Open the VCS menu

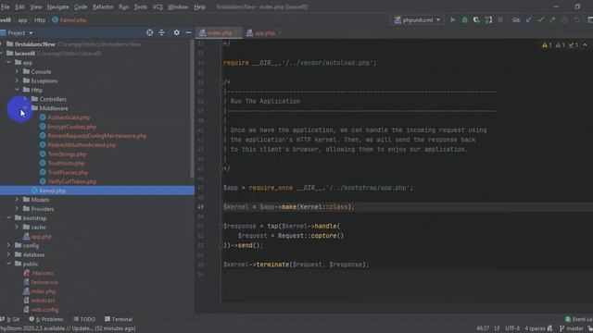[x=158, y=6]
